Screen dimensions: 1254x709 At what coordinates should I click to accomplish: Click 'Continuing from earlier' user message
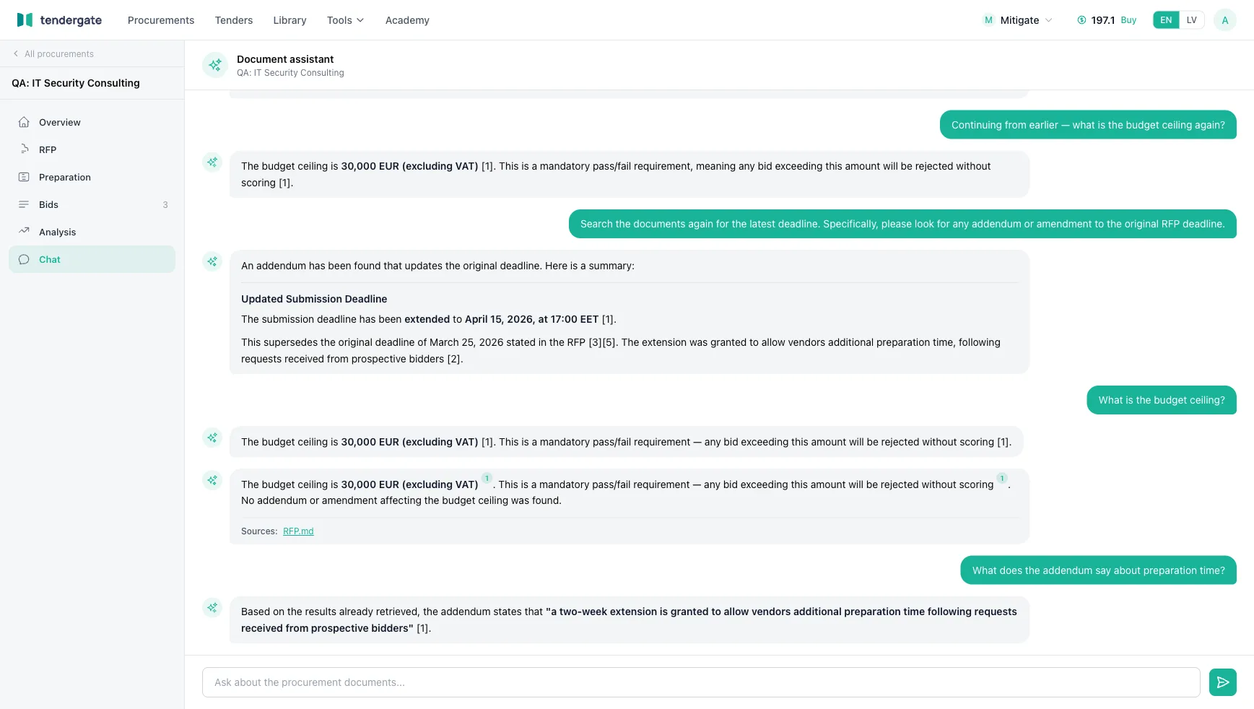(x=1088, y=125)
